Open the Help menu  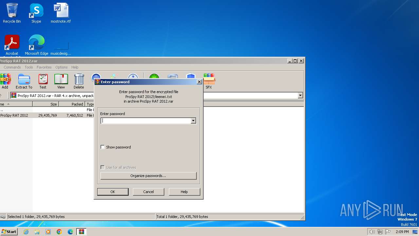click(x=75, y=67)
